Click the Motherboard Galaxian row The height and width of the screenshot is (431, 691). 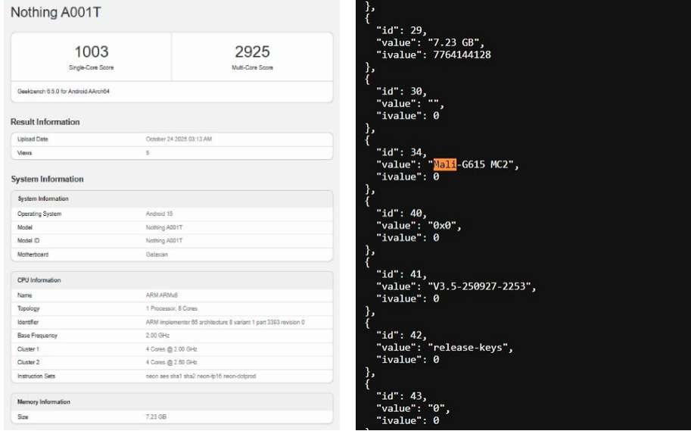[171, 254]
